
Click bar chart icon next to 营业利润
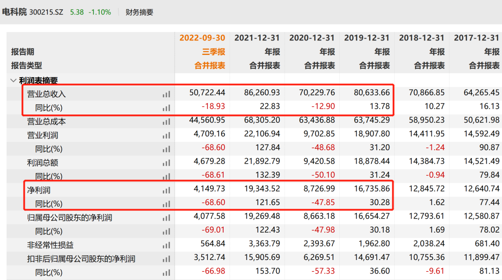pyautogui.click(x=166, y=136)
